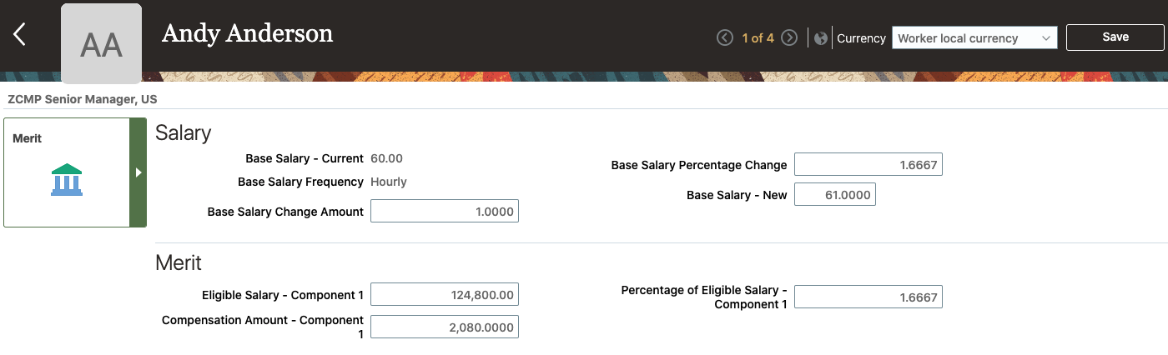Select the Merit tab card
Viewport: 1168px width, 355px height.
coord(67,172)
